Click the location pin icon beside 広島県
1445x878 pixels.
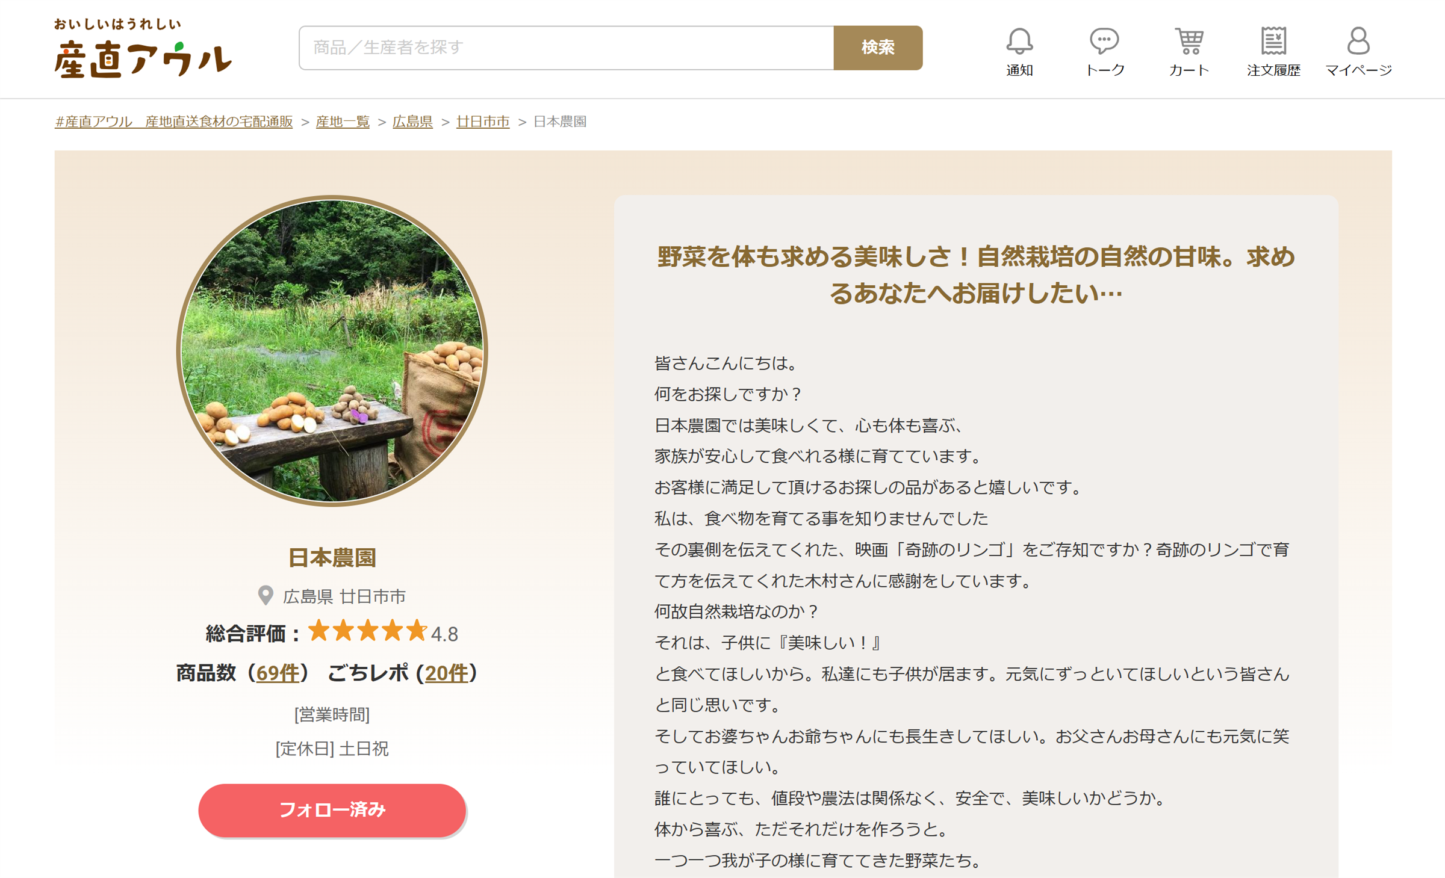[266, 596]
